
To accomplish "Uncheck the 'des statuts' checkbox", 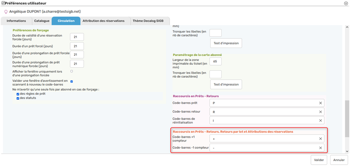I will [18, 98].
